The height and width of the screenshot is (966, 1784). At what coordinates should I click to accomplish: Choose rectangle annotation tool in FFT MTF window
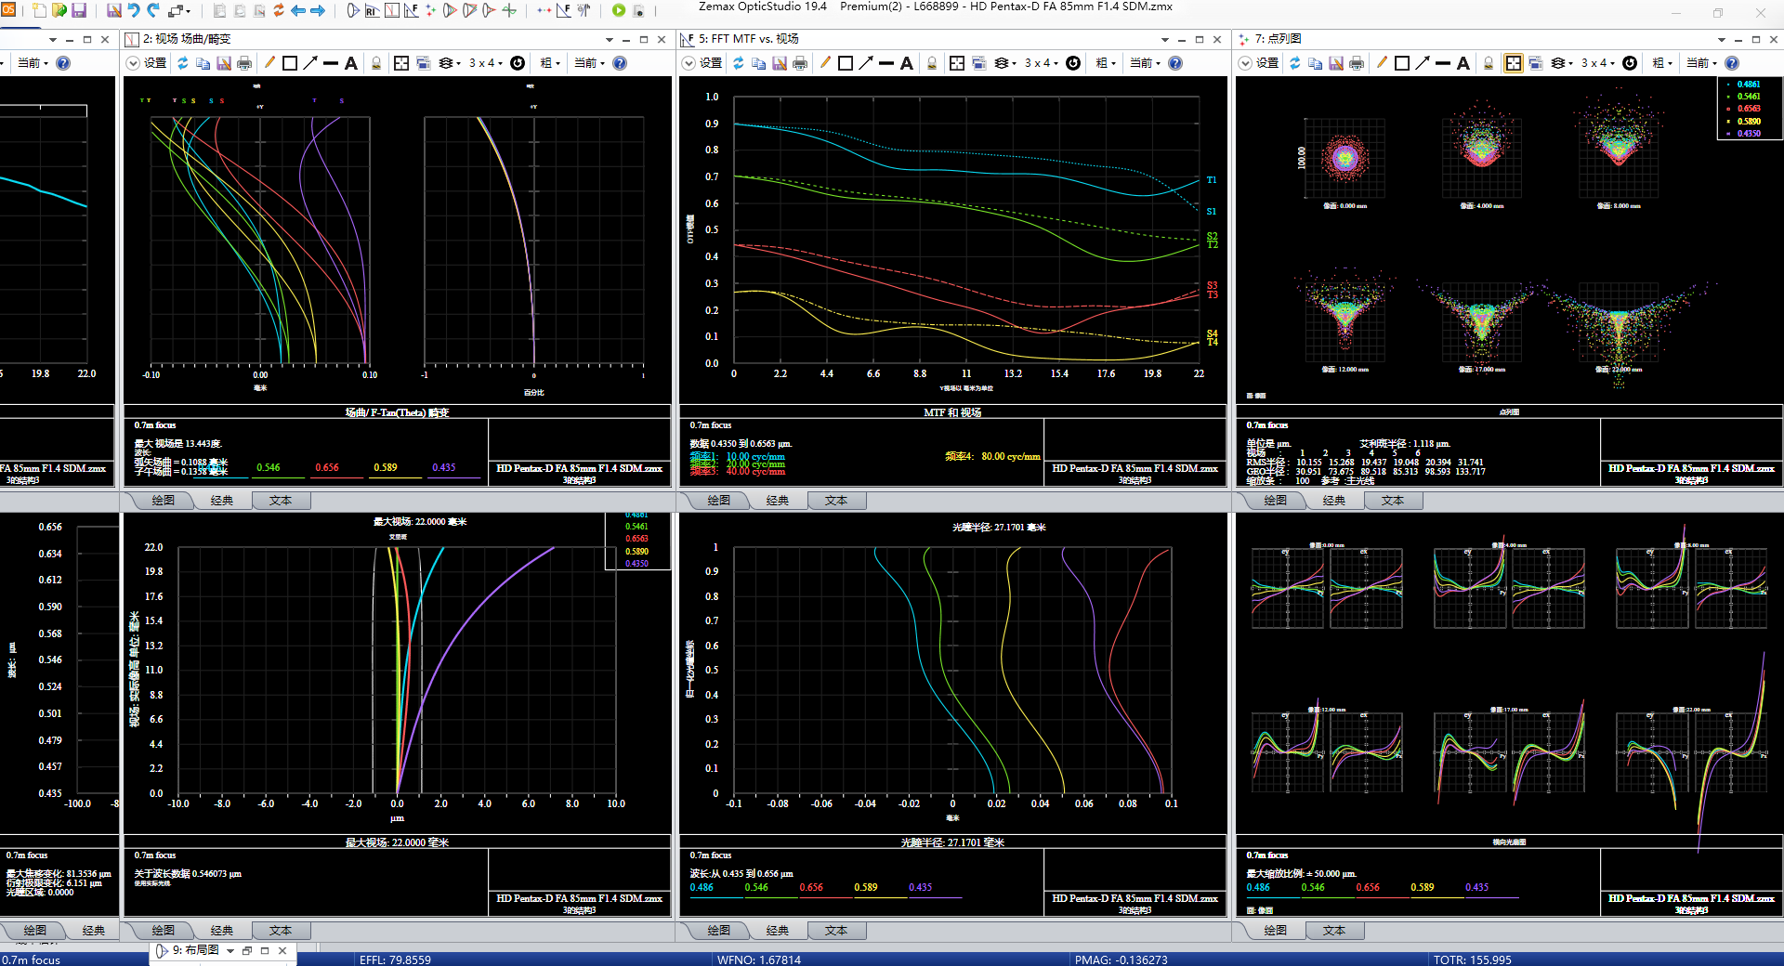click(x=846, y=63)
